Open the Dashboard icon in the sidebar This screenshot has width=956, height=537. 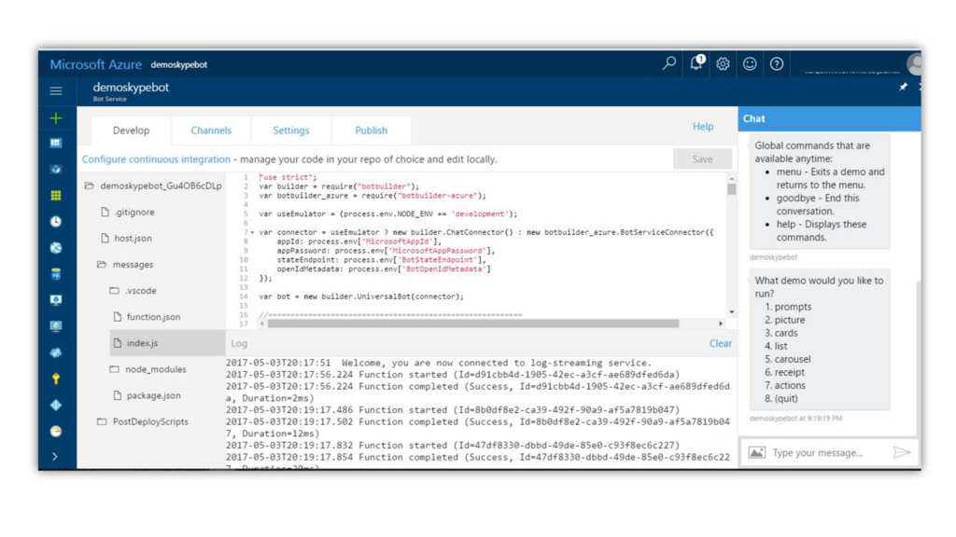[56, 143]
